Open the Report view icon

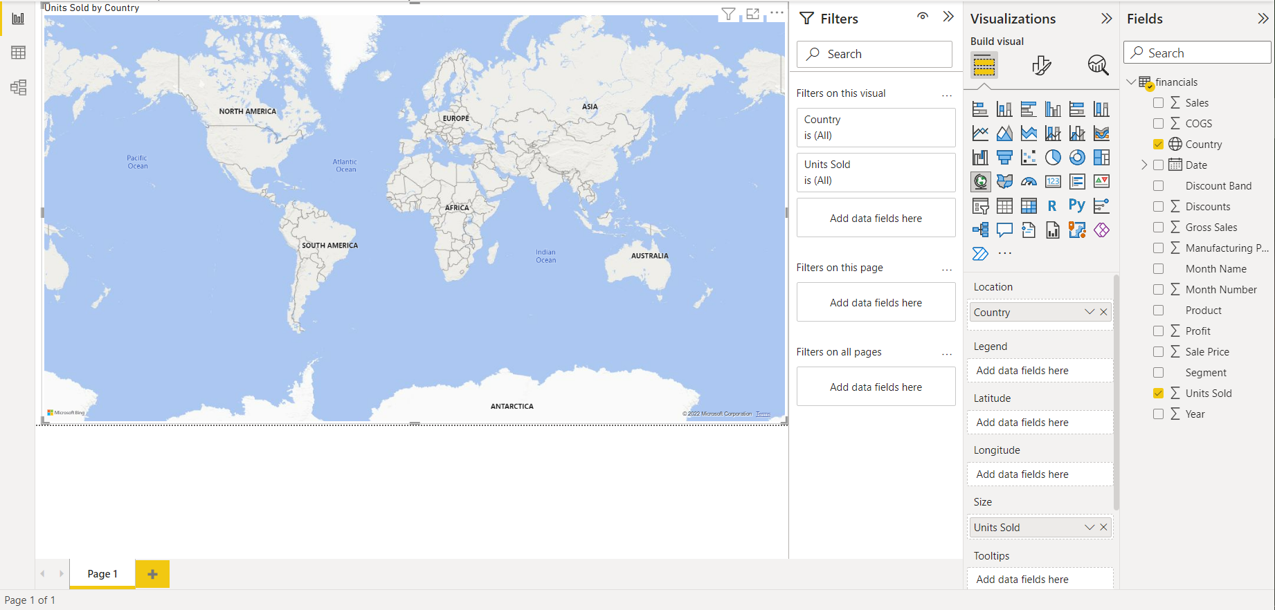click(18, 19)
